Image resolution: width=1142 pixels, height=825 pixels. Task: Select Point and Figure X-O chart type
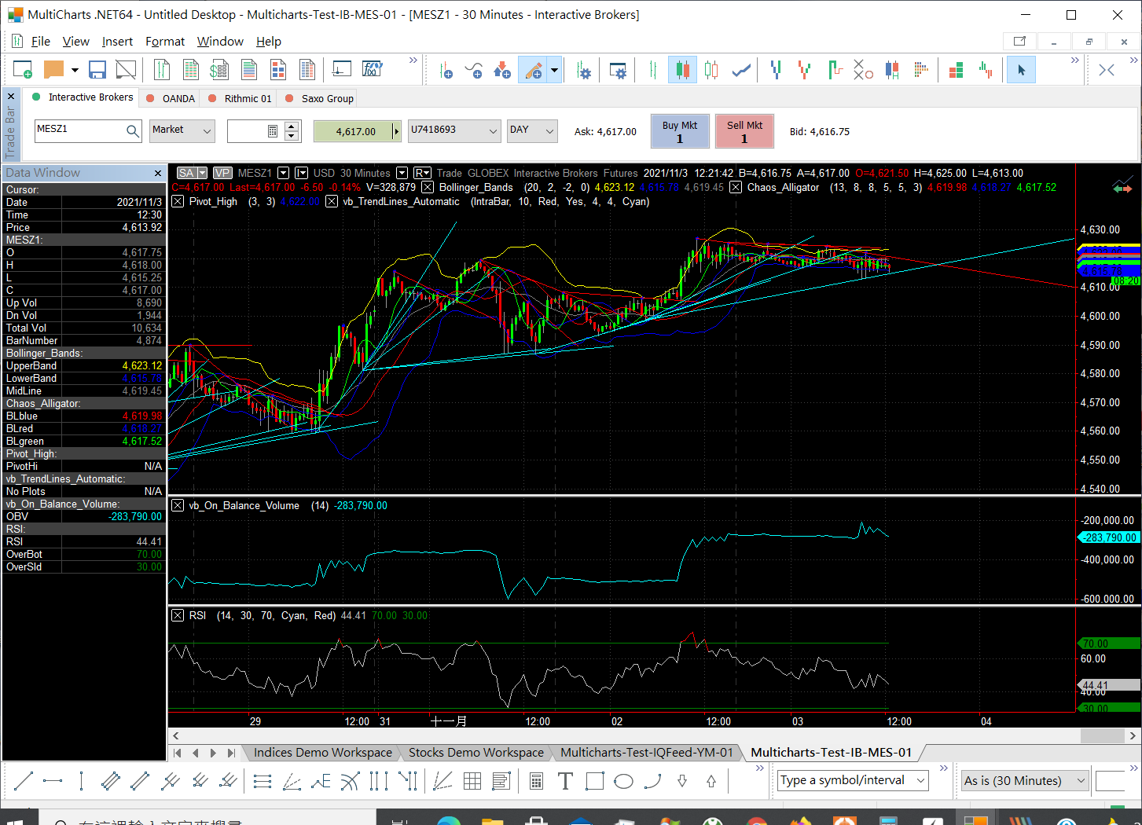[863, 70]
